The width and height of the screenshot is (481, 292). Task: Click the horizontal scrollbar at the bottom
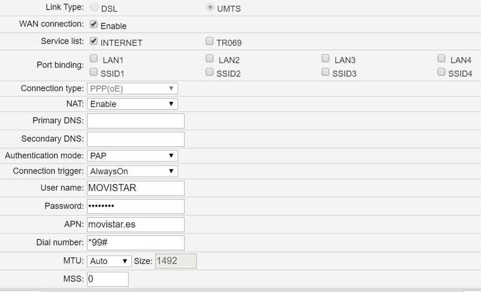coord(241,290)
